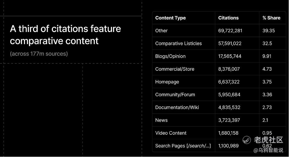Click the % Share column header
Screen dimensions: 289x157
coord(271,18)
